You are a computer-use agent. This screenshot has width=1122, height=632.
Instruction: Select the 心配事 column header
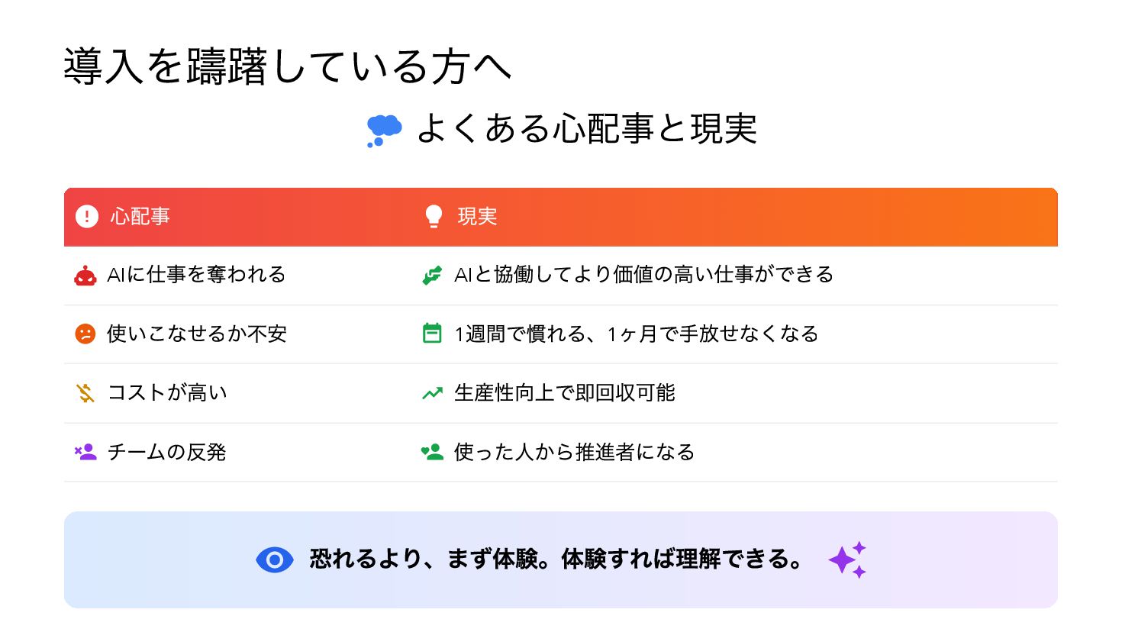(140, 217)
